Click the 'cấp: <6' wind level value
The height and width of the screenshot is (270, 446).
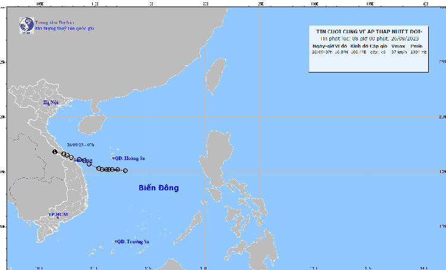[x=378, y=52]
